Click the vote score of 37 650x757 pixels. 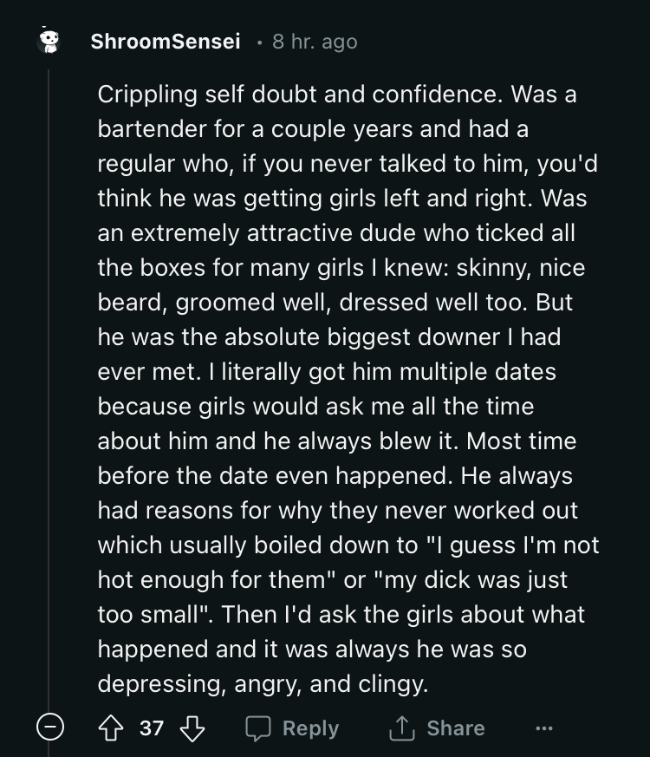pos(152,728)
